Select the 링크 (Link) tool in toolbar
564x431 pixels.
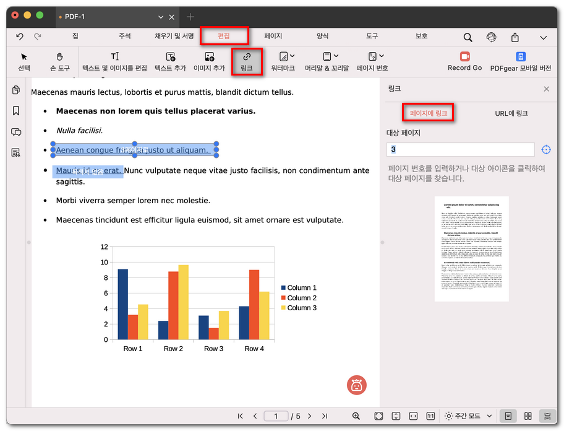[246, 61]
